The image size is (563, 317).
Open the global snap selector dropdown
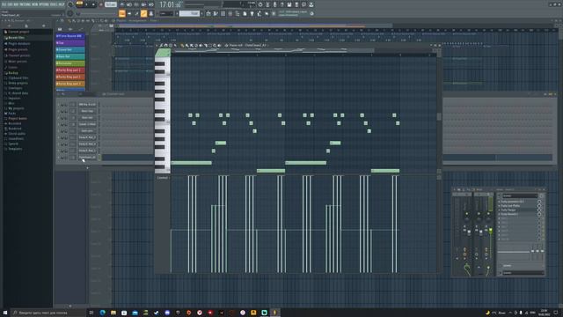(166, 13)
